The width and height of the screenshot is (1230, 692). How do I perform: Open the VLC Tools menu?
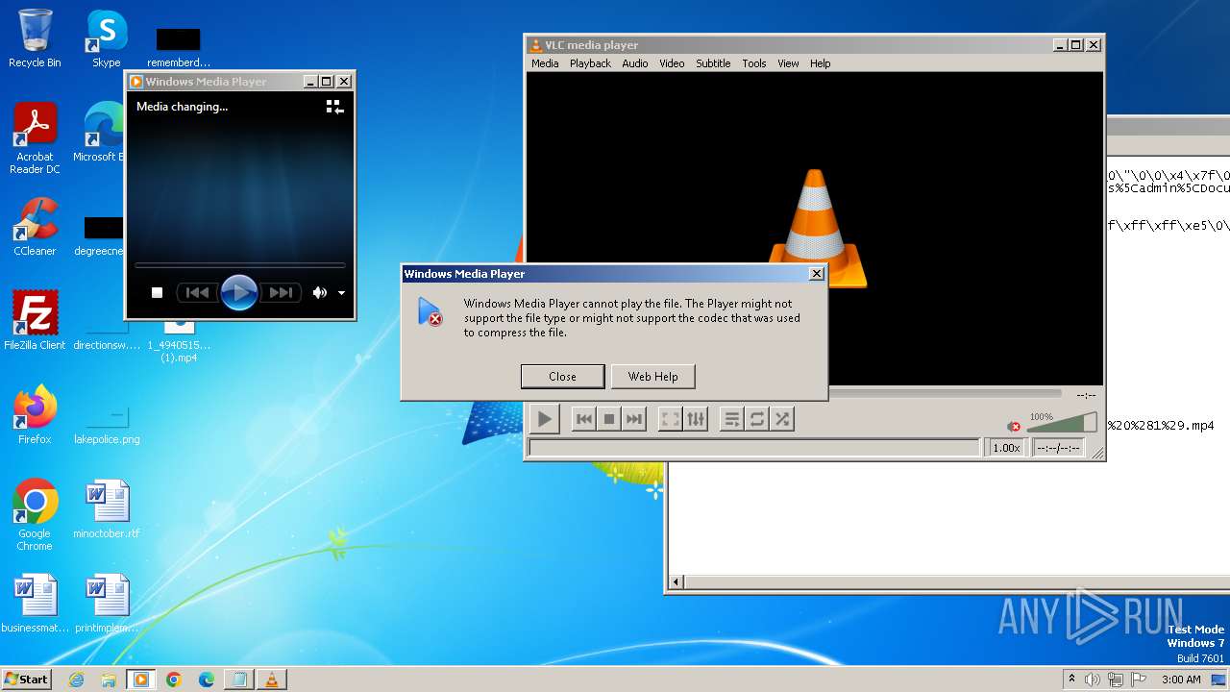point(754,63)
